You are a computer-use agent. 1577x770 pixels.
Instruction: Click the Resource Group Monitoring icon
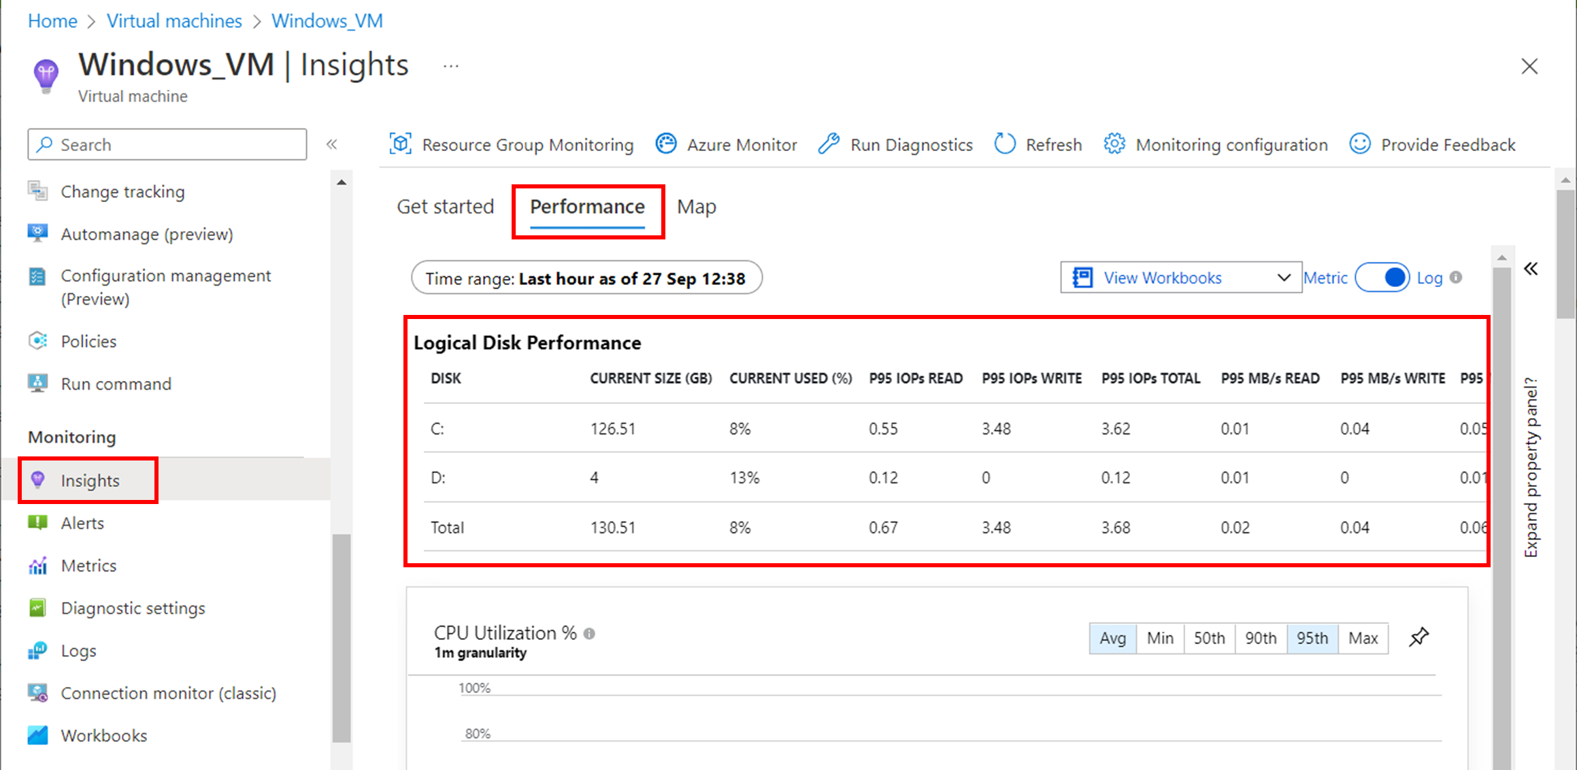click(400, 144)
